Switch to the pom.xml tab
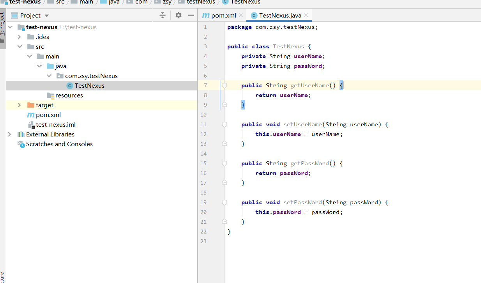The width and height of the screenshot is (481, 283). (223, 16)
